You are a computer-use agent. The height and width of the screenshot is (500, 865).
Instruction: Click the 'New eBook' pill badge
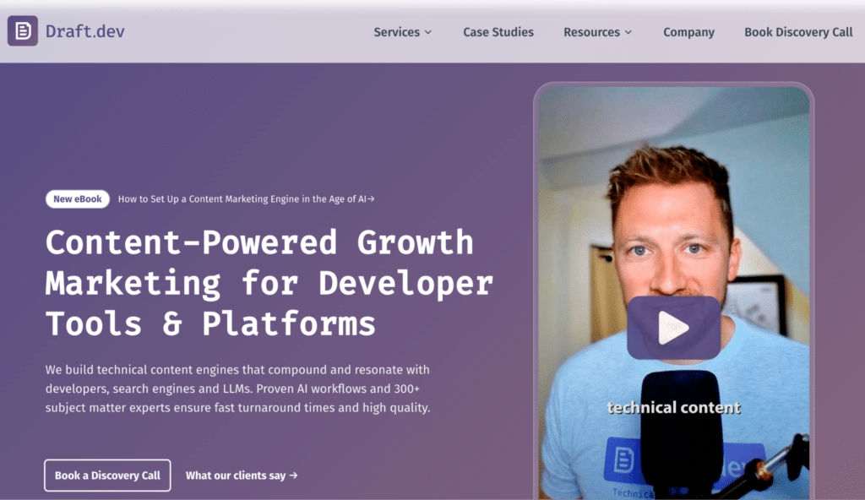tap(77, 198)
